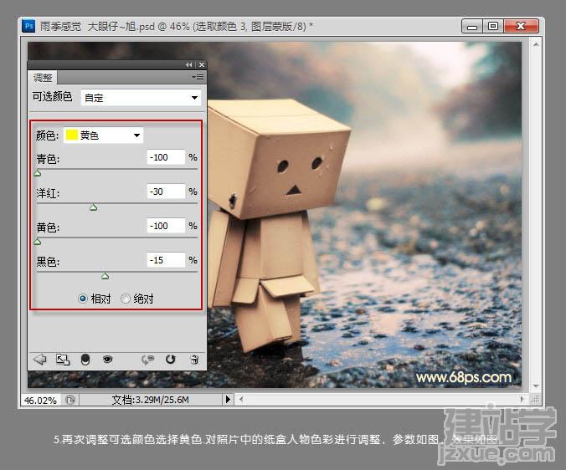Select the 绝对 radio button

coord(126,299)
